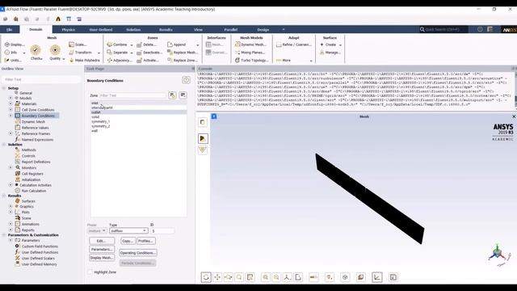Expand the Models tree node

pos(11,98)
